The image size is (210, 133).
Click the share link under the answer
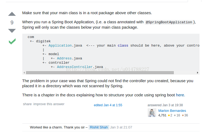27,104
